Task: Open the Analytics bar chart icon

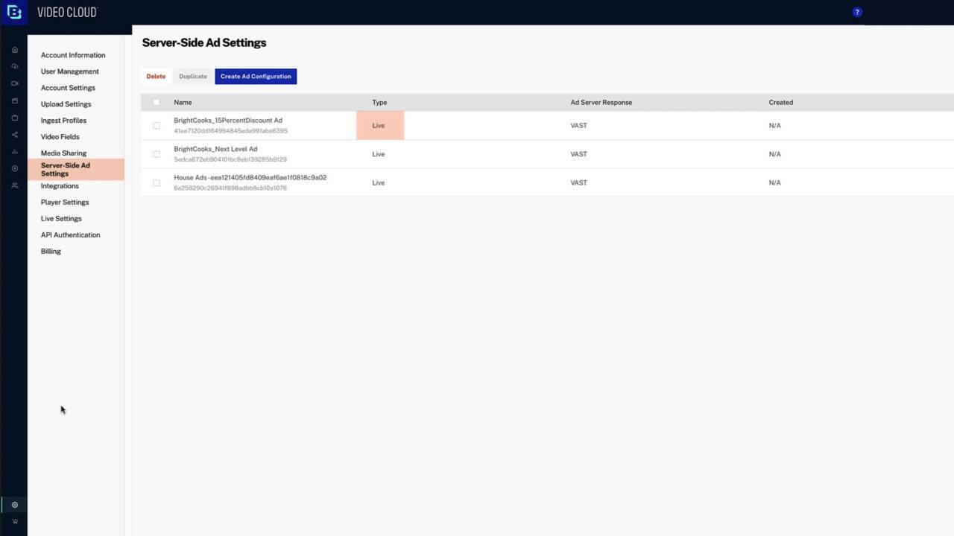Action: point(14,152)
